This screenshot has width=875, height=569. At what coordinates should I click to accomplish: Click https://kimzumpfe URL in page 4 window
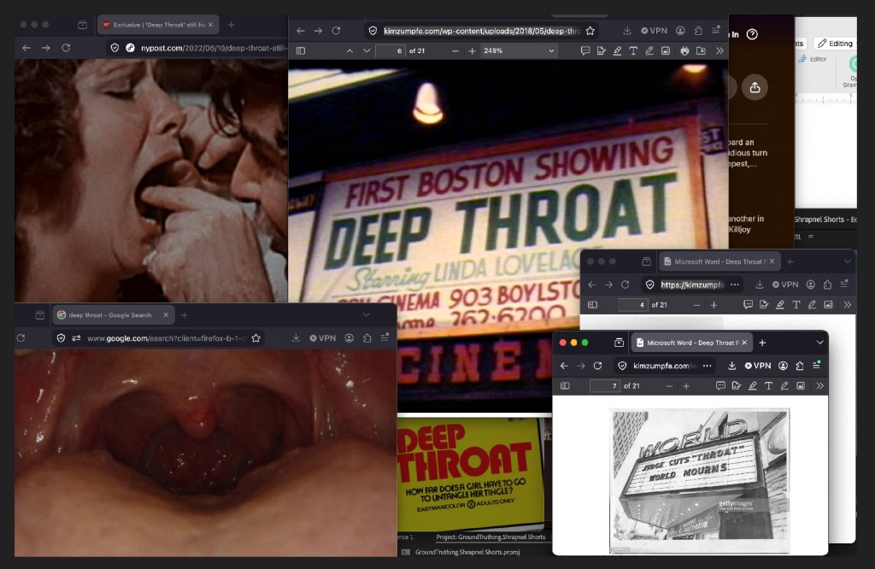pos(692,284)
